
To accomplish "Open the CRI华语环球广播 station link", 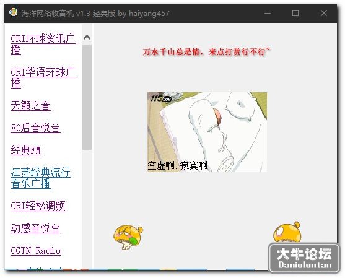I will pos(43,78).
